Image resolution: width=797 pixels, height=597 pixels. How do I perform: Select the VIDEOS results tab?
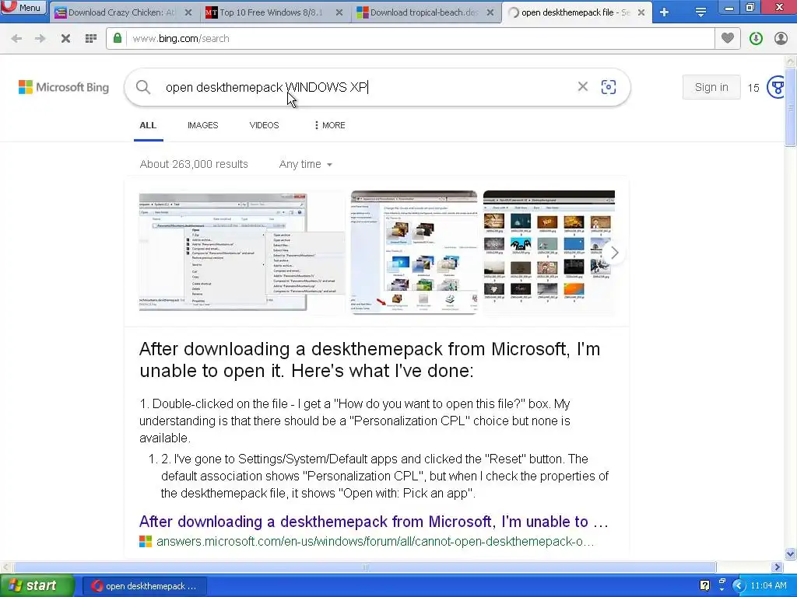point(265,125)
